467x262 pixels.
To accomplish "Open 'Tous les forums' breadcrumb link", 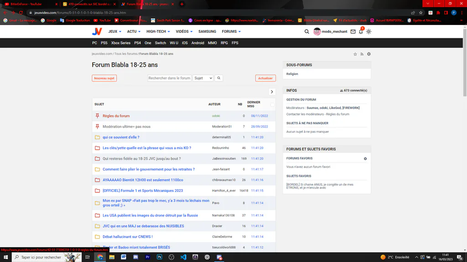I will (x=126, y=54).
